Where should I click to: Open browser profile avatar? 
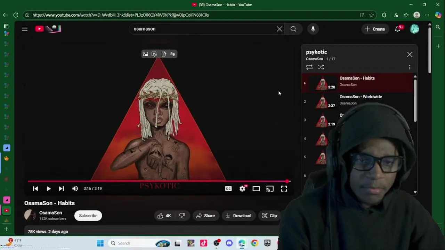coord(417,15)
